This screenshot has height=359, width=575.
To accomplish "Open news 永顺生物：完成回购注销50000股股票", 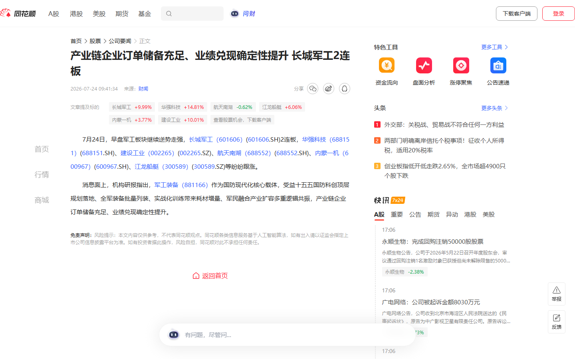I will coord(432,242).
